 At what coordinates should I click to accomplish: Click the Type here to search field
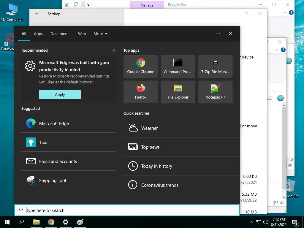[x=127, y=210]
